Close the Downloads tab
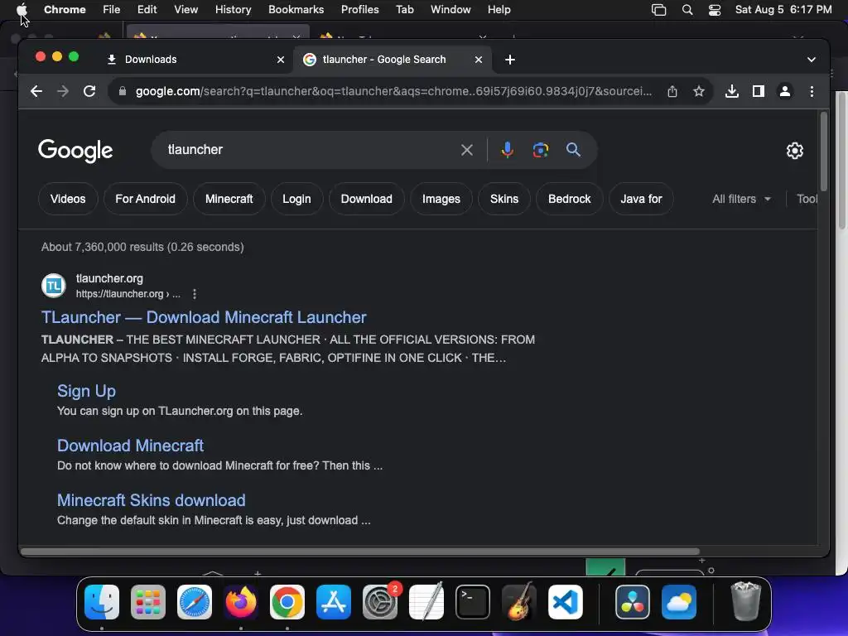The image size is (848, 636). coord(281,60)
